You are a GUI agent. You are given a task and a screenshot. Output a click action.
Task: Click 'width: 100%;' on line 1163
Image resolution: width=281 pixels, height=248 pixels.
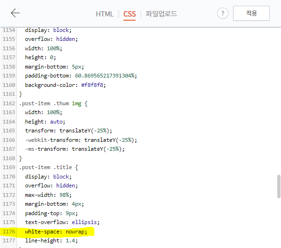(44, 112)
